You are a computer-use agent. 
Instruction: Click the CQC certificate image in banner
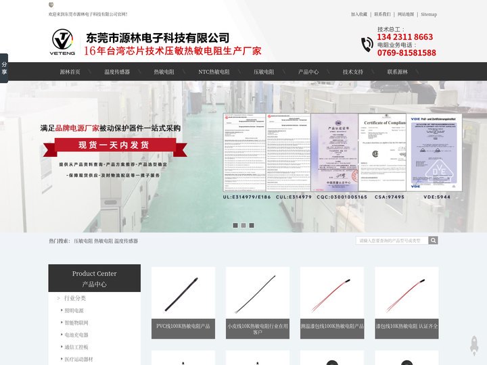point(335,152)
